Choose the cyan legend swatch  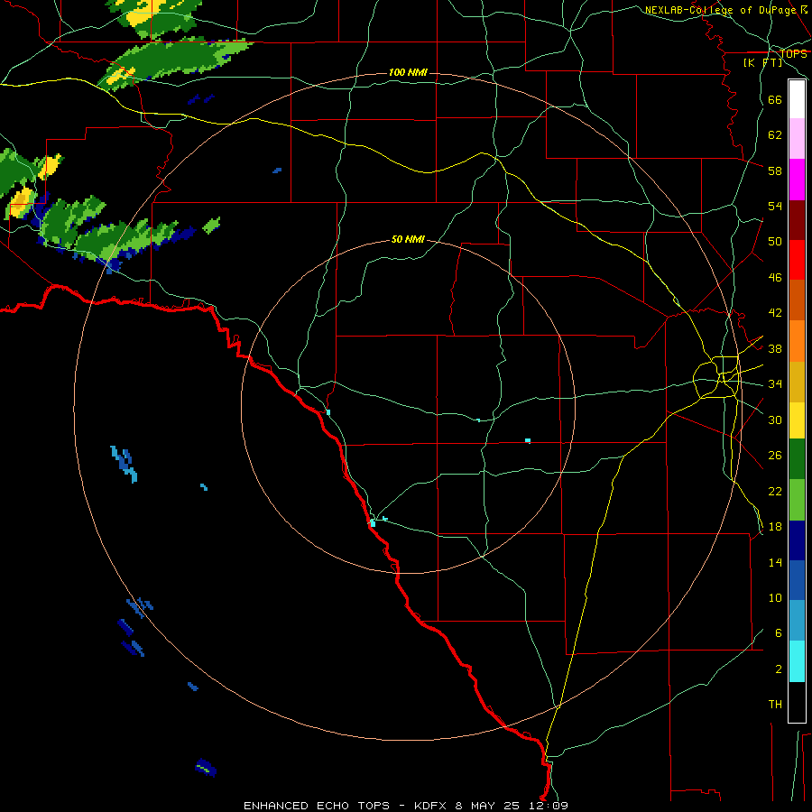797,661
